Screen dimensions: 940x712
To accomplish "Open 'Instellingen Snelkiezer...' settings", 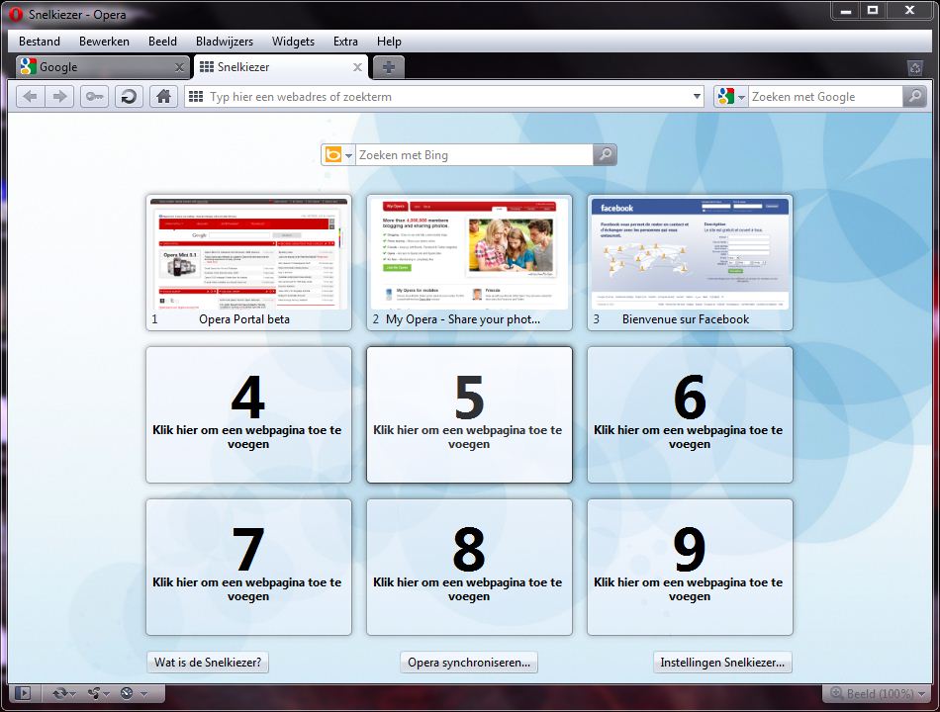I will pos(722,663).
